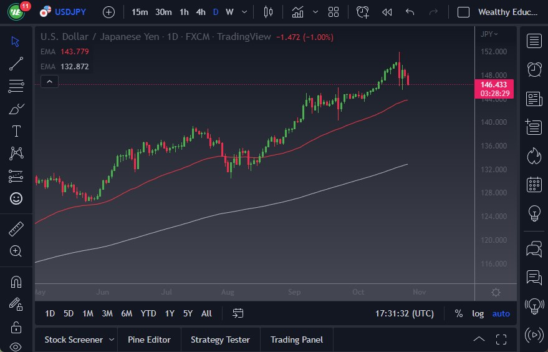Open the economic calendar panel
548x352 pixels.
coord(534,184)
